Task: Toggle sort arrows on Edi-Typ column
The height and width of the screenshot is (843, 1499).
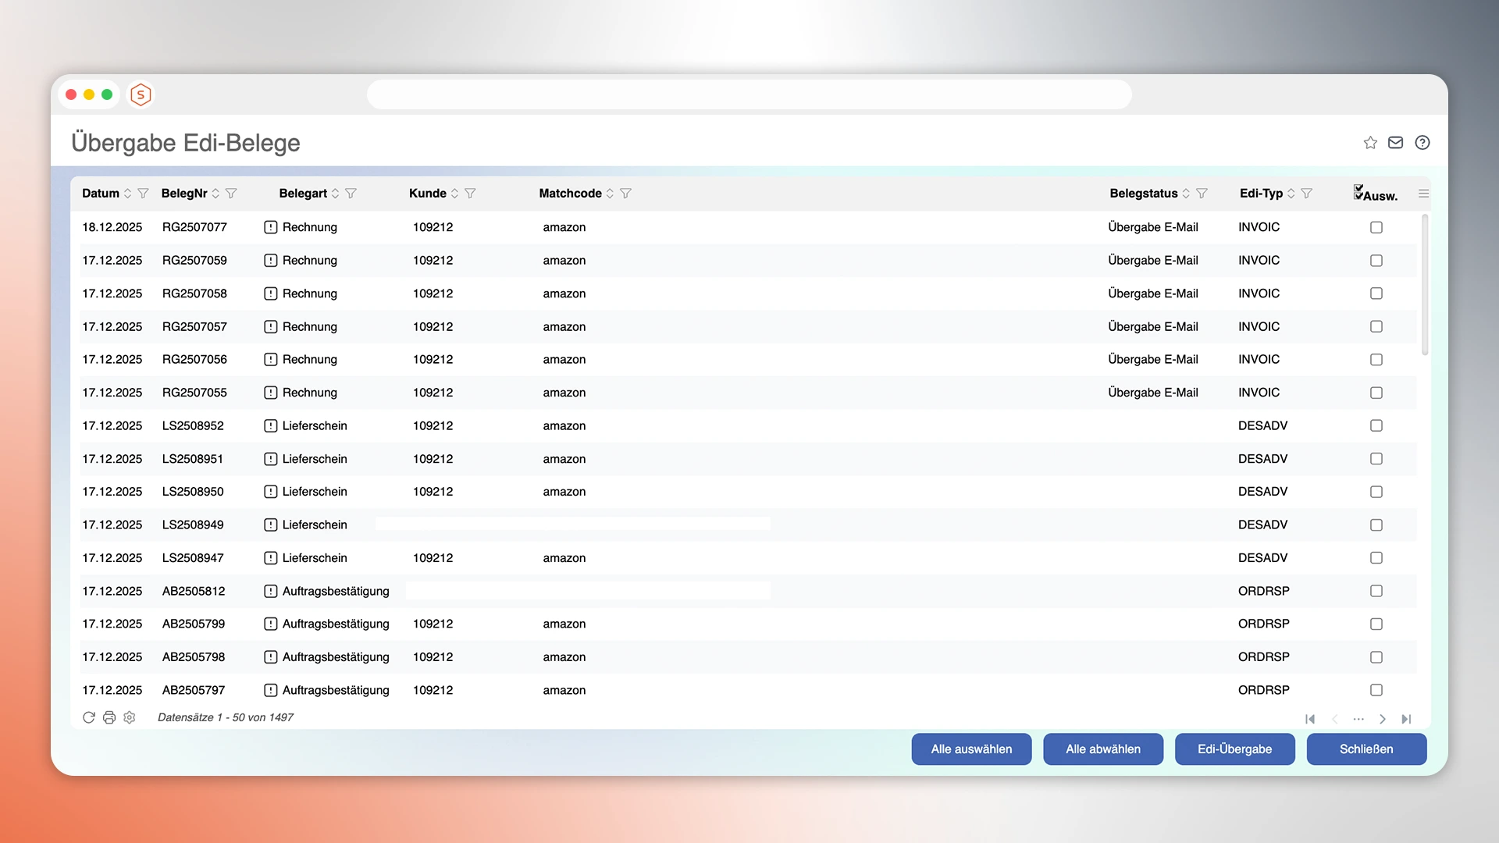Action: [x=1291, y=194]
